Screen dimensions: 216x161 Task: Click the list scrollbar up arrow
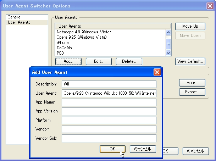(168, 33)
